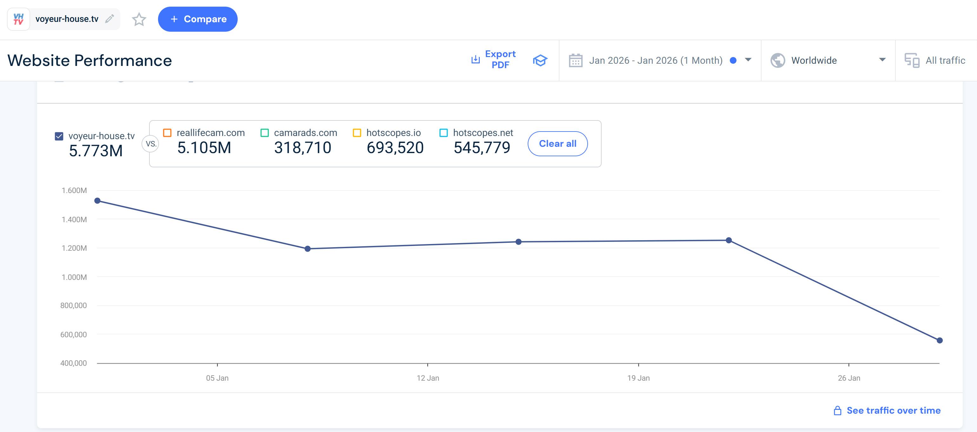977x432 pixels.
Task: Click the favorite star icon
Action: coord(139,19)
